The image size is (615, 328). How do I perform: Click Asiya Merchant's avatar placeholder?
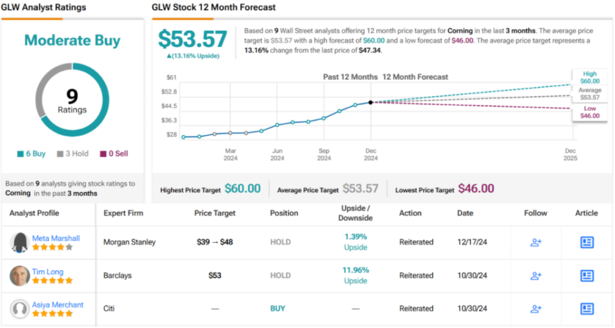pyautogui.click(x=20, y=309)
